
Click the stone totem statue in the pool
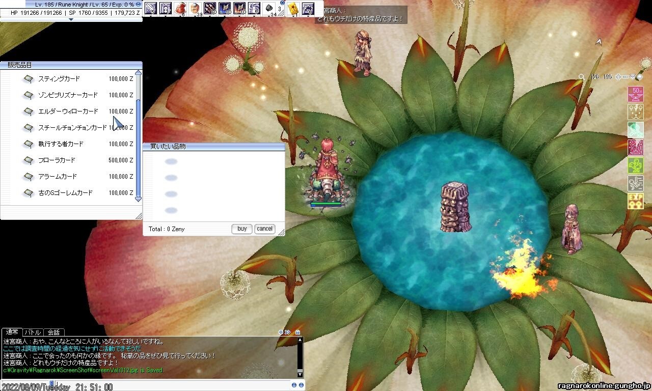(x=456, y=207)
